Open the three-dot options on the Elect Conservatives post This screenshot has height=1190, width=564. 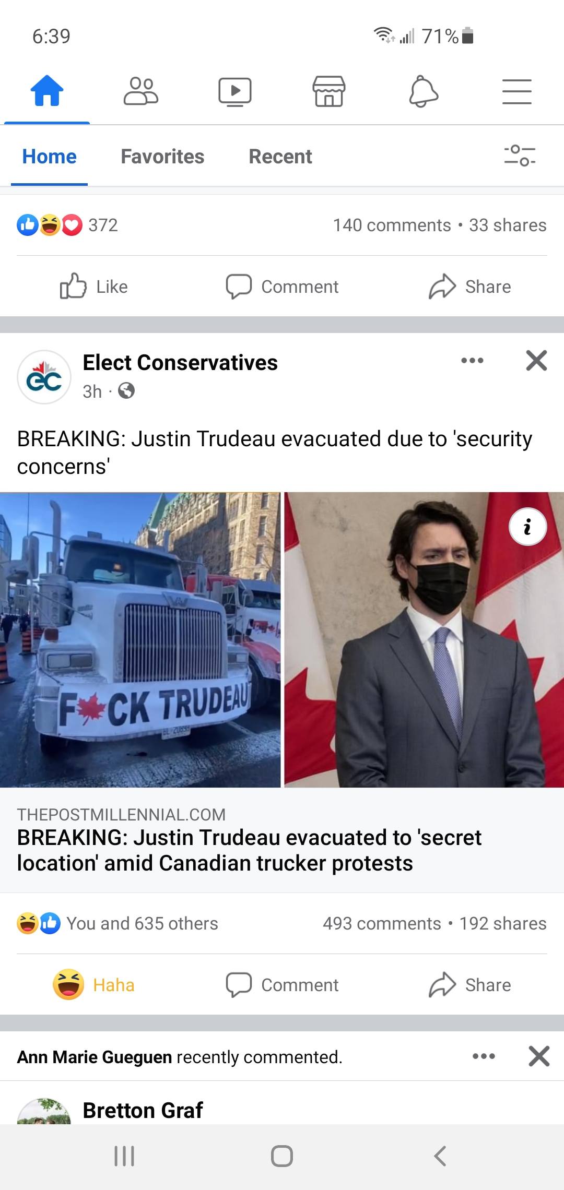473,361
